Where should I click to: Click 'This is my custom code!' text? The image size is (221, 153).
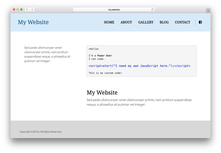pos(105,73)
